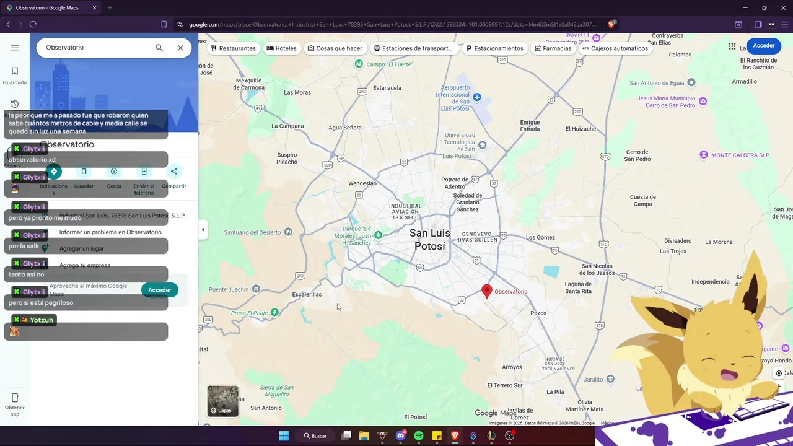Click the Observatorio search input field

(x=96, y=48)
